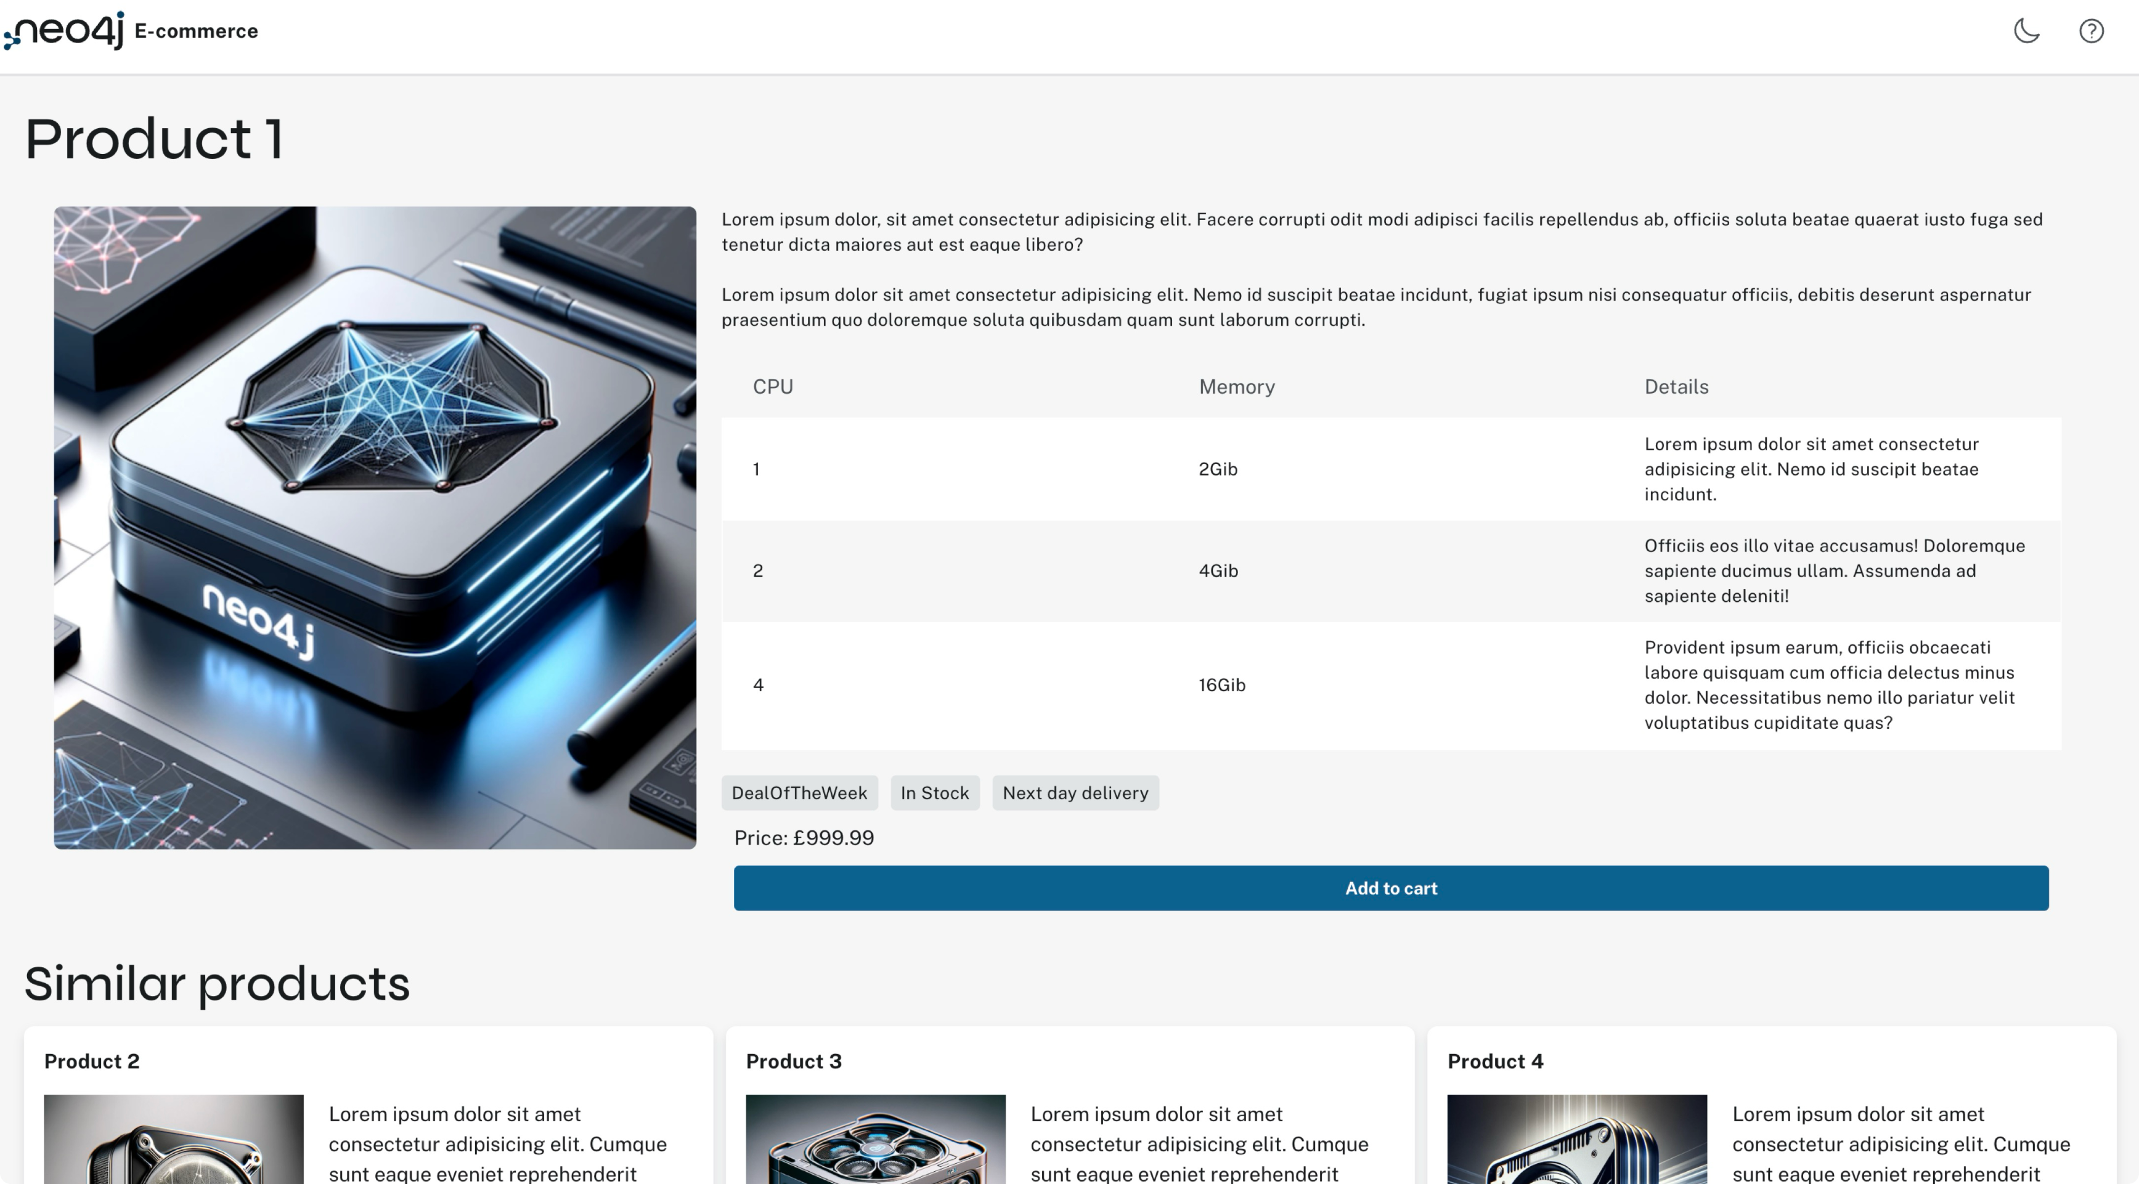Screen dimensions: 2139x1184
Task: Click Product 2 card description text
Action: 497,1144
